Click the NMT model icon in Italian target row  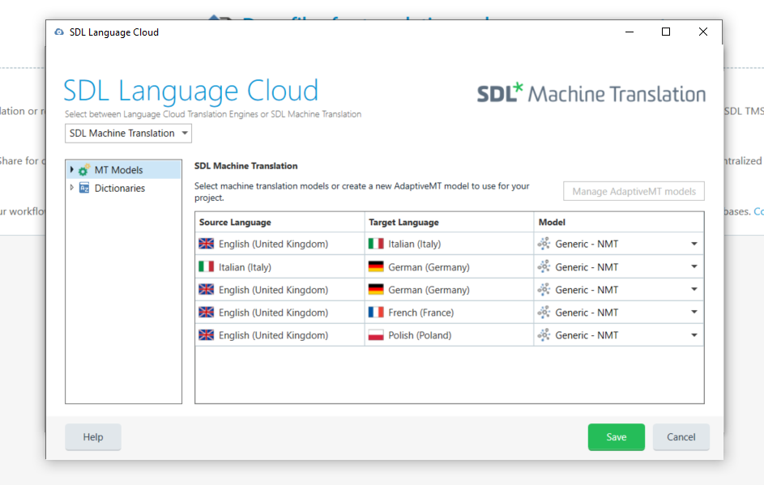[x=544, y=244]
